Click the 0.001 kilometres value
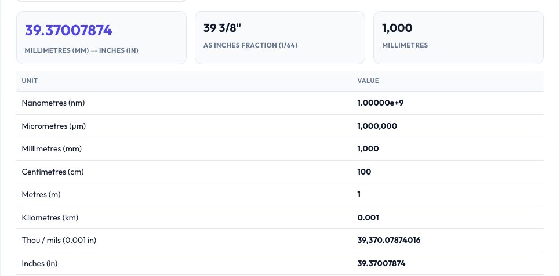This screenshot has height=276, width=560. tap(368, 217)
